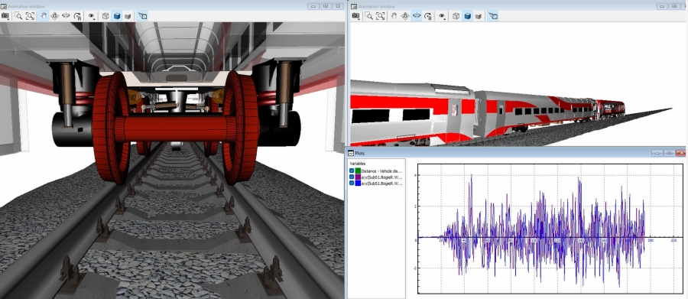
Task: Click locked rotation icon in left window
Action: [x=77, y=16]
